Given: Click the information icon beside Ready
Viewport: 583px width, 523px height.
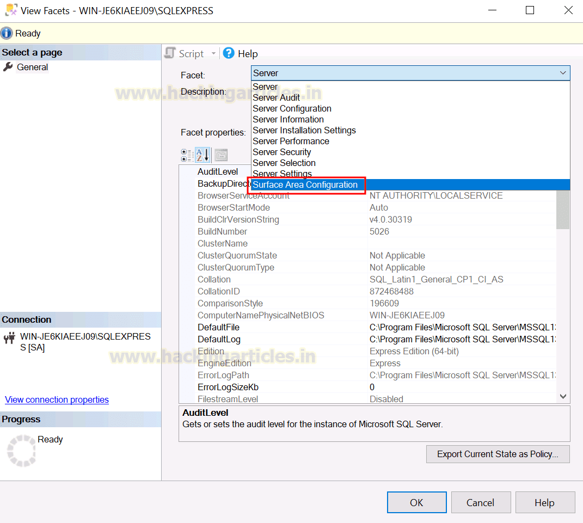Looking at the screenshot, I should (x=7, y=33).
